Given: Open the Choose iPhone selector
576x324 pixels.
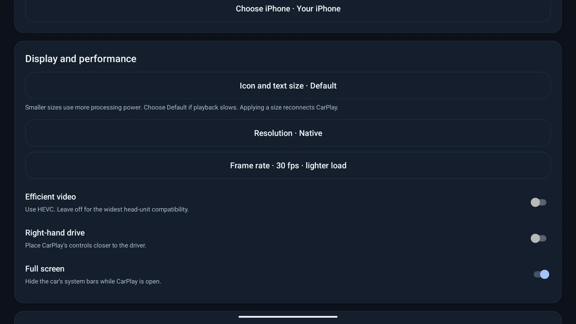Looking at the screenshot, I should point(288,9).
